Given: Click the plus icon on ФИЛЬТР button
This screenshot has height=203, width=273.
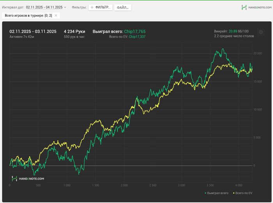Looking at the screenshot, I should pos(92,7).
